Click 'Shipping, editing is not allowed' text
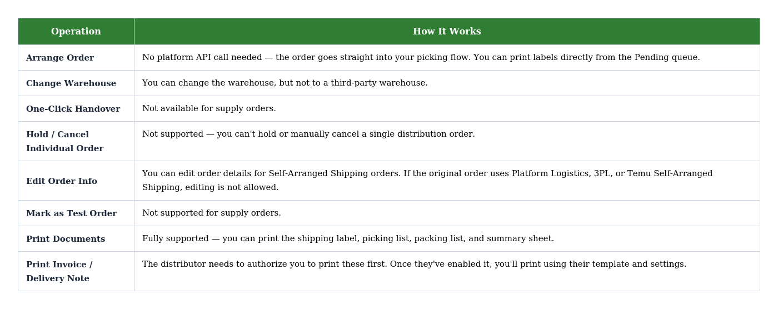Screen dimensions: 778x309 coord(210,188)
